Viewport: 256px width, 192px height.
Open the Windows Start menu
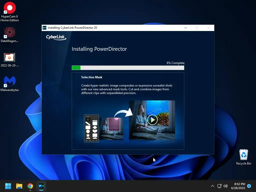[x=8, y=186]
